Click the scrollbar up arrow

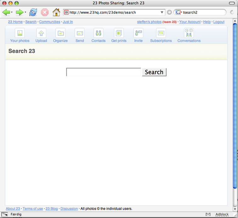(x=235, y=21)
